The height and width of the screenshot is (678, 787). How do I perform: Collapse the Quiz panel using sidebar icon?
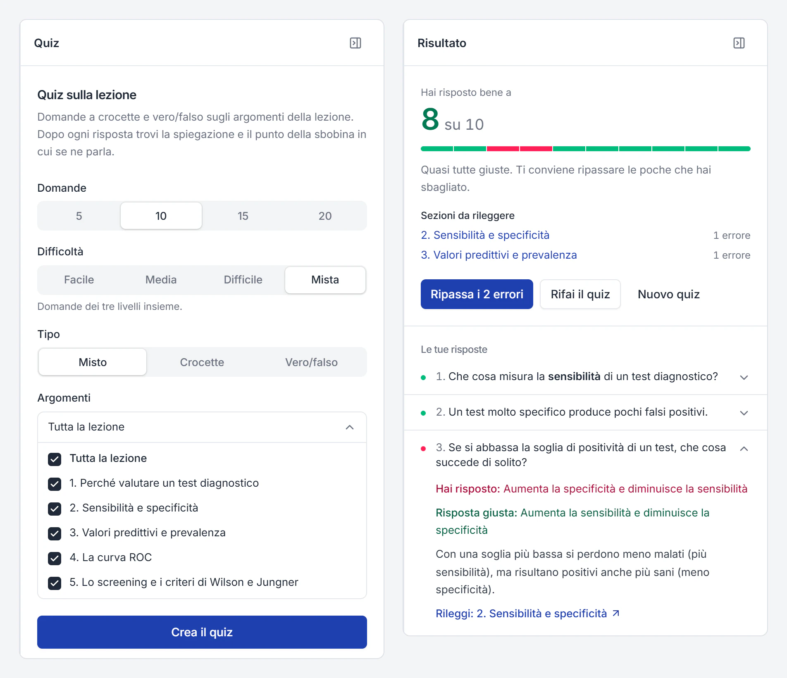pyautogui.click(x=355, y=43)
